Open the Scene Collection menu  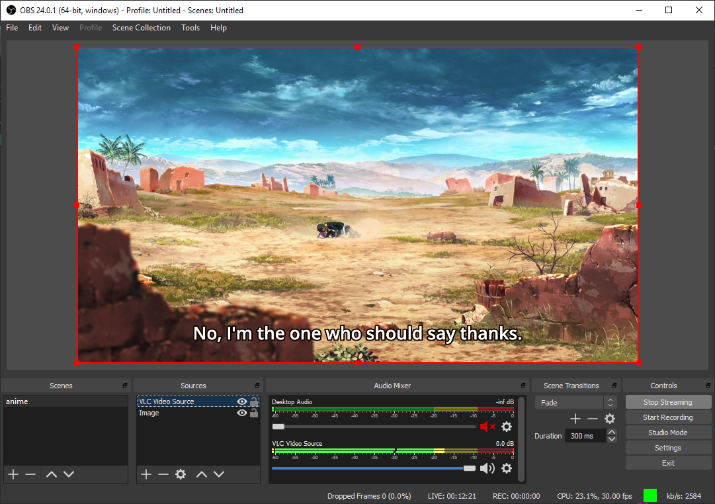click(142, 28)
